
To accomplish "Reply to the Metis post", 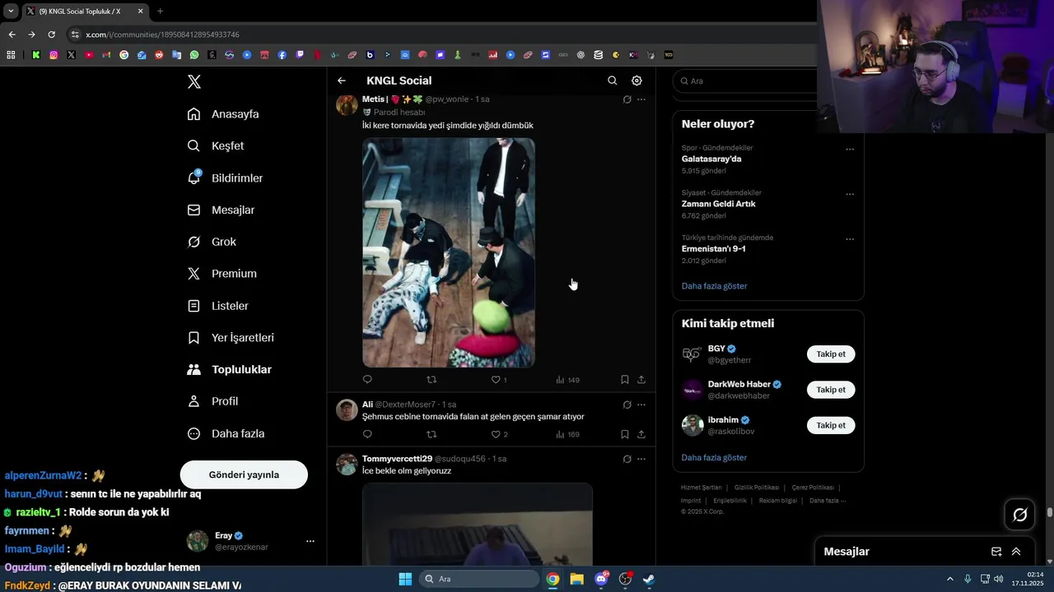I will click(x=367, y=380).
